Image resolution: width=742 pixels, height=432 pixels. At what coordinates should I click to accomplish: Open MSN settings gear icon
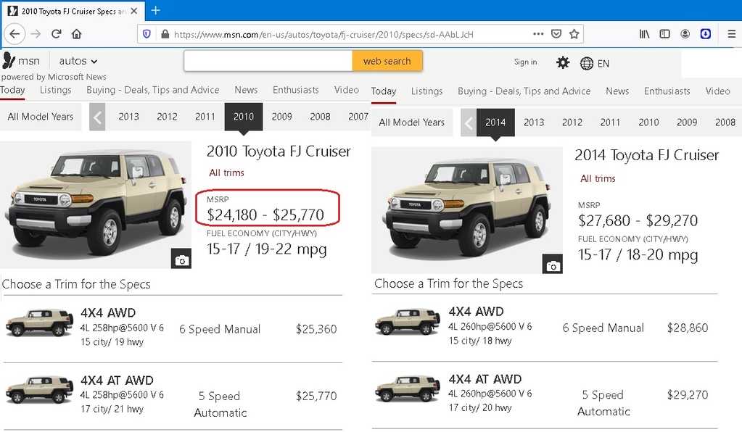[x=563, y=62]
